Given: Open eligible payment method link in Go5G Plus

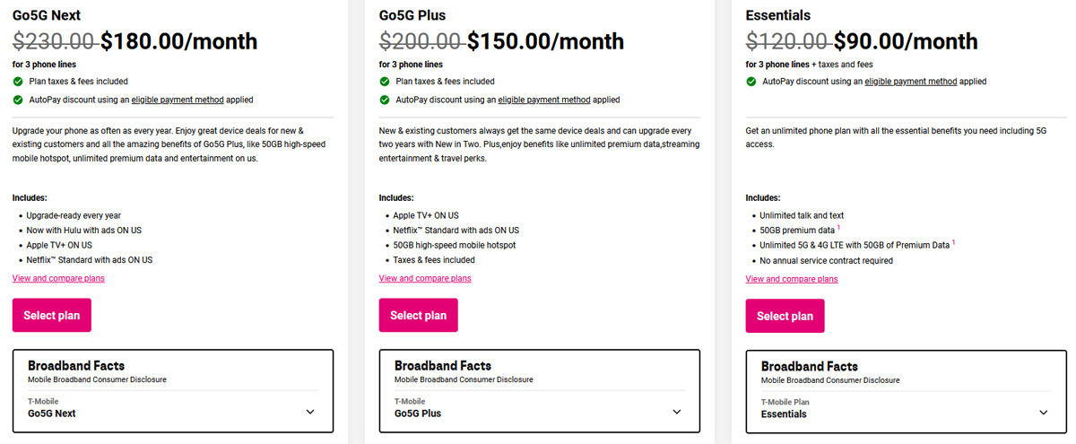Looking at the screenshot, I should point(544,100).
